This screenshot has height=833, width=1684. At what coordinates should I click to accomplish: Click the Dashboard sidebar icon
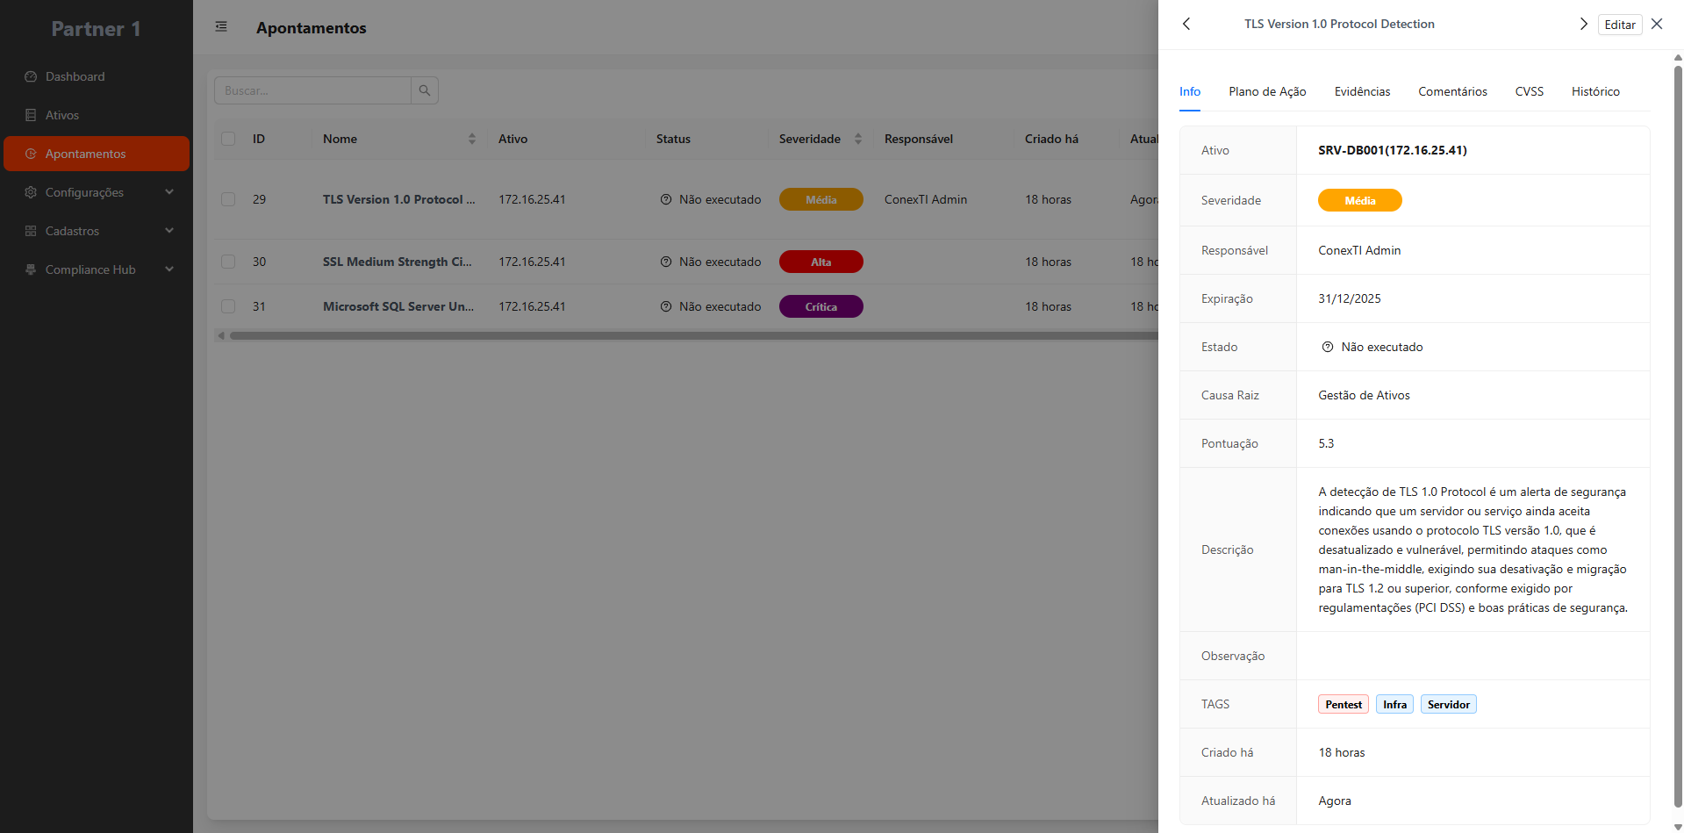tap(31, 76)
